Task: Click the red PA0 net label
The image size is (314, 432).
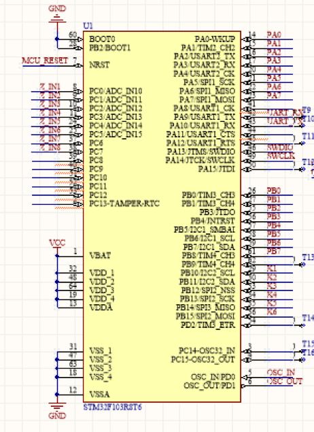Action: point(274,35)
